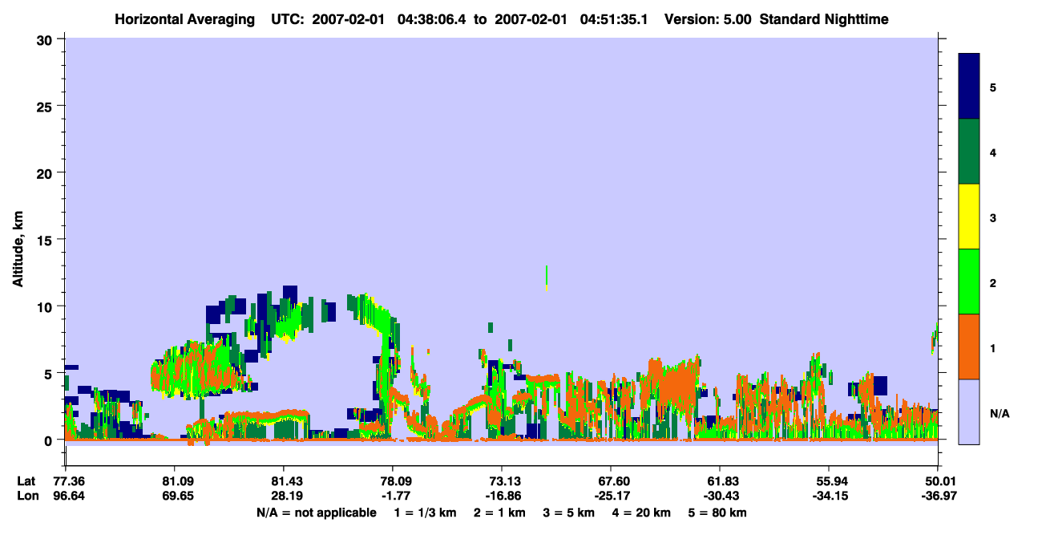Click the y-axis tick label 30

[46, 39]
